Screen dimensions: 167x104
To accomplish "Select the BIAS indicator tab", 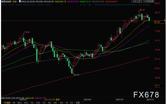I will 38,103.
